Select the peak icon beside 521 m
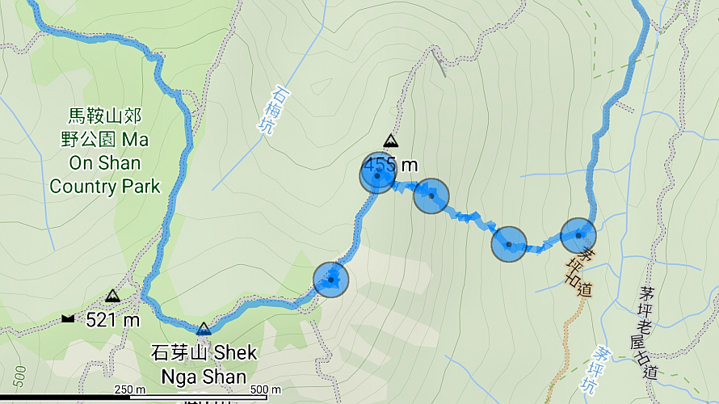719x404 pixels. click(x=113, y=296)
